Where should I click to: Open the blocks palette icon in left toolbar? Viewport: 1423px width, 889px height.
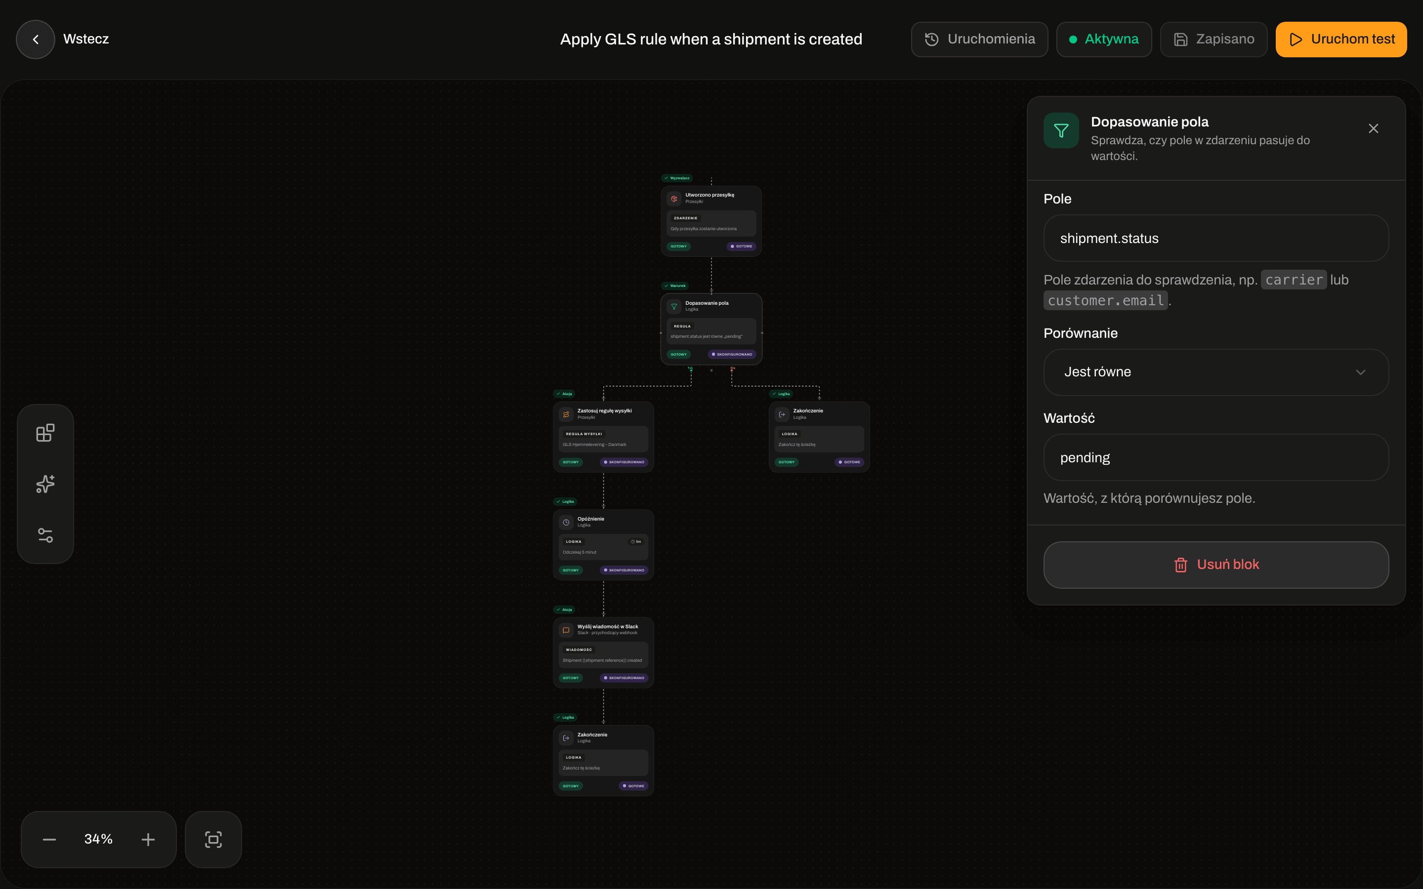click(45, 433)
